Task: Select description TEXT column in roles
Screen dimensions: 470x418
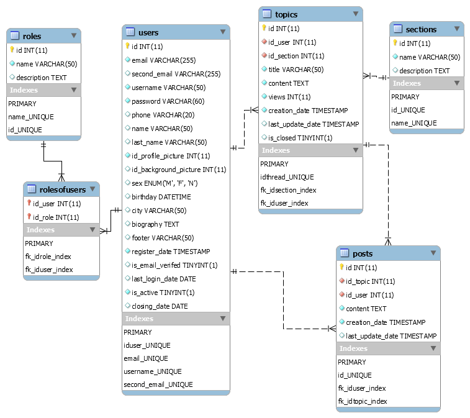Action: [43, 78]
